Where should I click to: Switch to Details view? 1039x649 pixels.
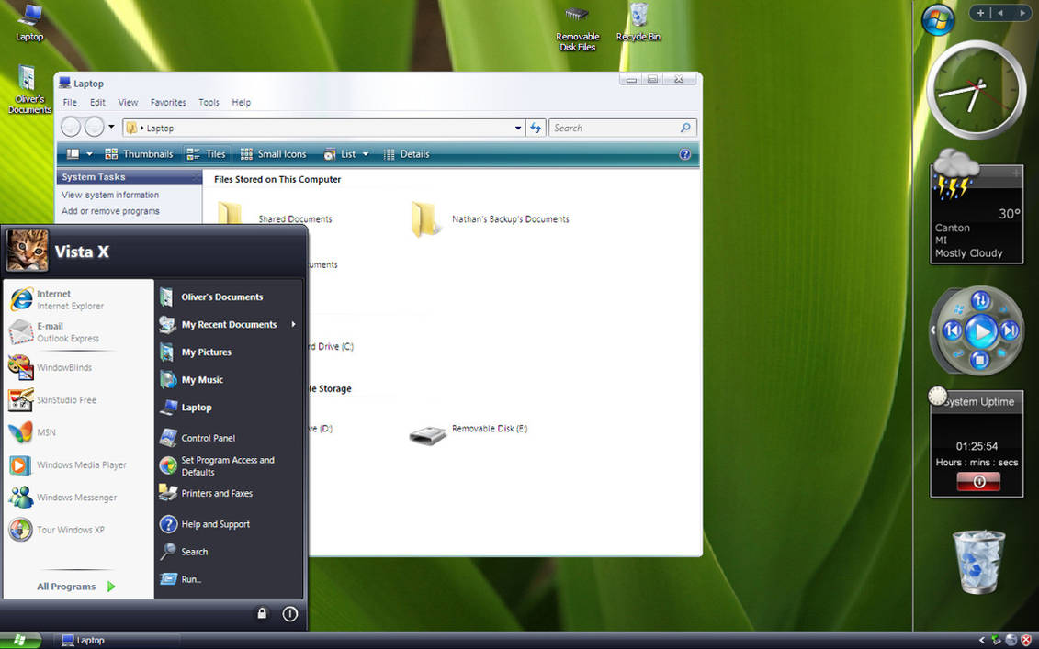[x=407, y=153]
